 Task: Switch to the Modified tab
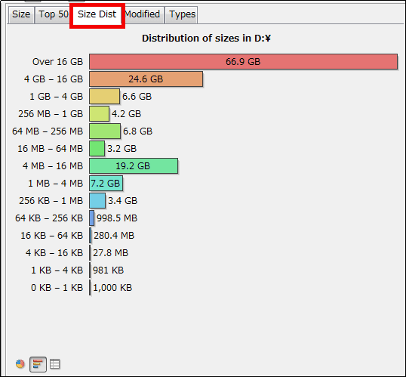142,14
